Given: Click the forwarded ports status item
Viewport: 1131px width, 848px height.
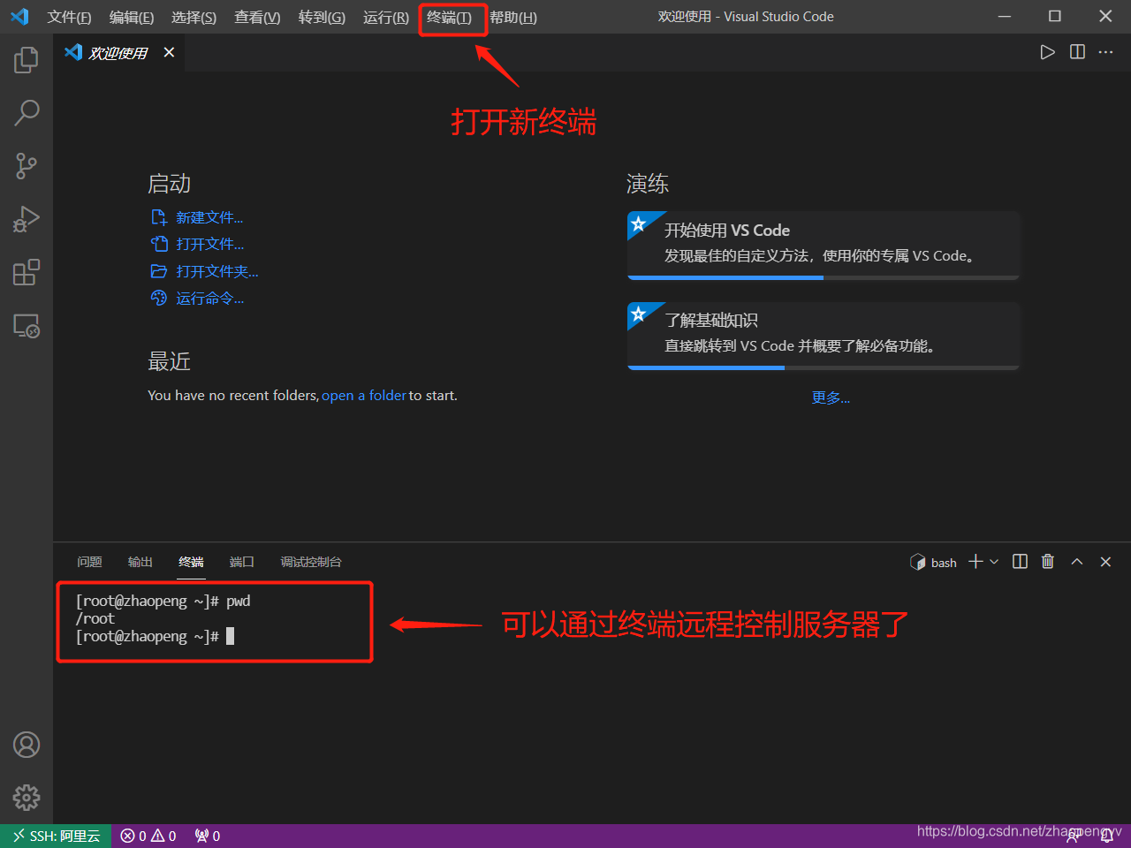Looking at the screenshot, I should (208, 836).
